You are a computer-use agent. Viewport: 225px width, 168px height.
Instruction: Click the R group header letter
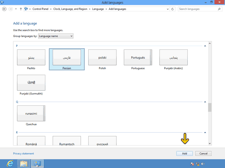click(17, 133)
